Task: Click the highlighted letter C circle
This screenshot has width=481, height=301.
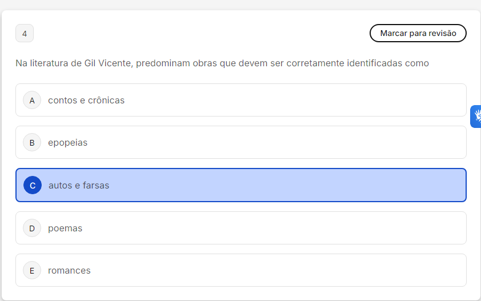Action: coord(33,186)
